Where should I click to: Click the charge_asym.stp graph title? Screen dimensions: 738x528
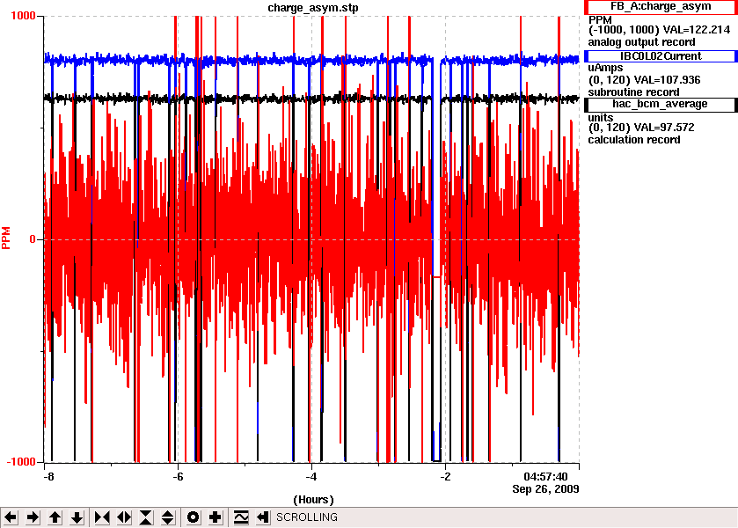coord(313,8)
